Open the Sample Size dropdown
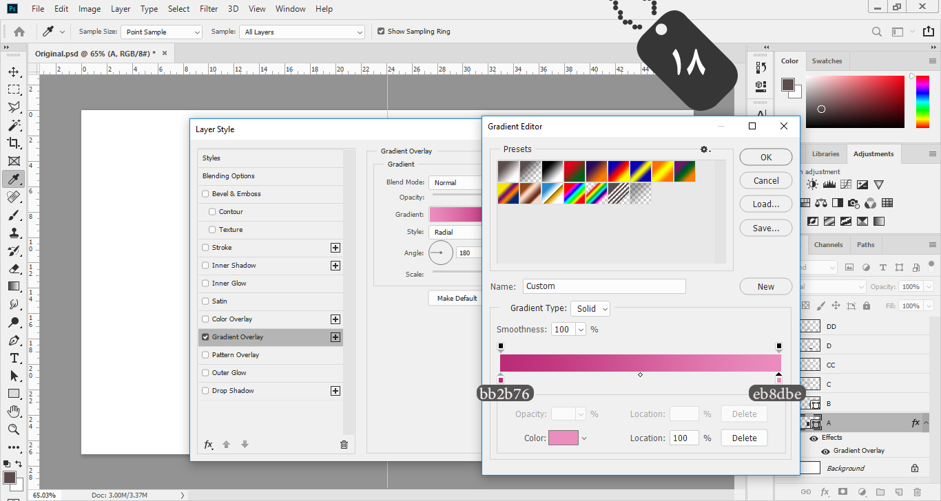This screenshot has width=941, height=501. (x=162, y=32)
